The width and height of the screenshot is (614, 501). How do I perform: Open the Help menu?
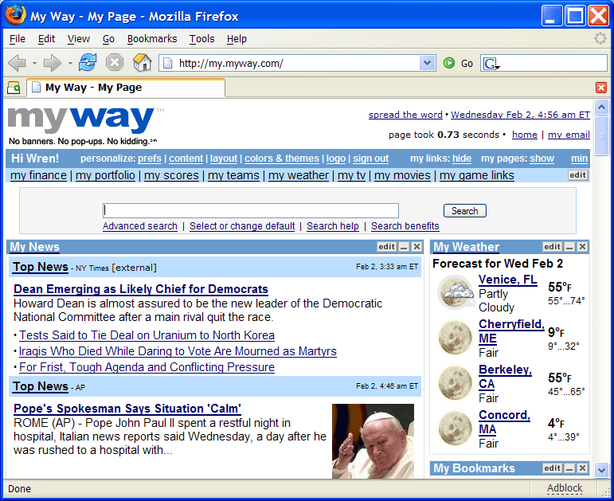[237, 39]
